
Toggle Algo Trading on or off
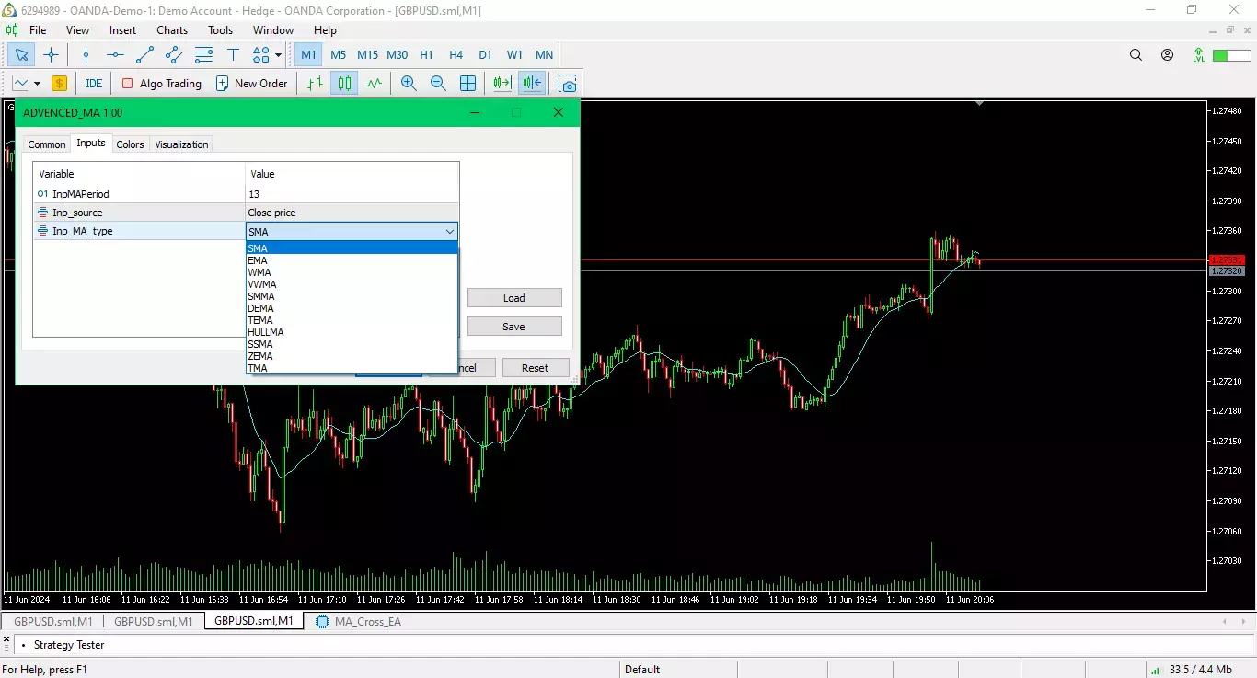pos(162,84)
